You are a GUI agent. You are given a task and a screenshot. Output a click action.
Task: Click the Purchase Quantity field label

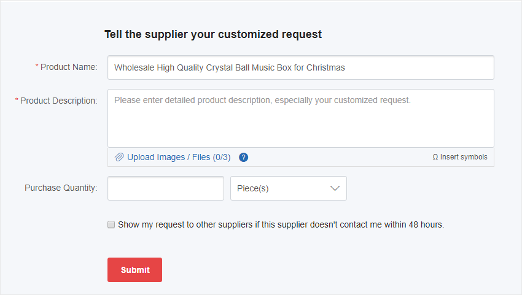point(61,188)
